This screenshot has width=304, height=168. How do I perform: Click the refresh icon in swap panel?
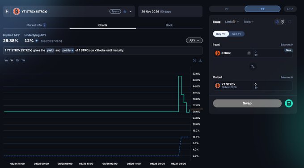pyautogui.click(x=290, y=22)
